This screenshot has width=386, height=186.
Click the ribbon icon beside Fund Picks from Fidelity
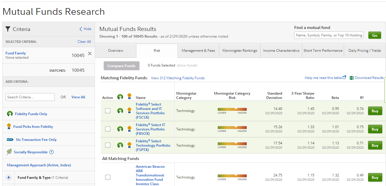pos(9,127)
